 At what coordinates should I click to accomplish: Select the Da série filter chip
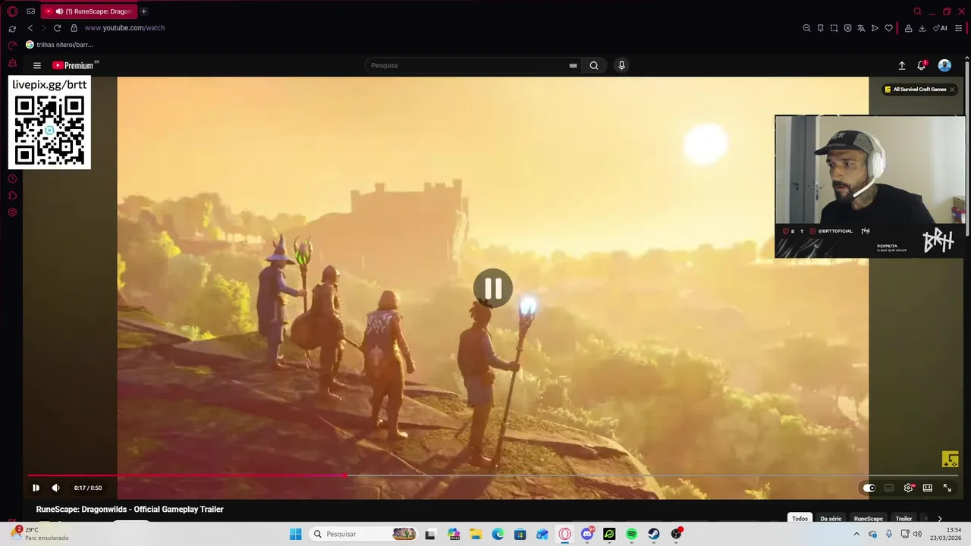[831, 519]
